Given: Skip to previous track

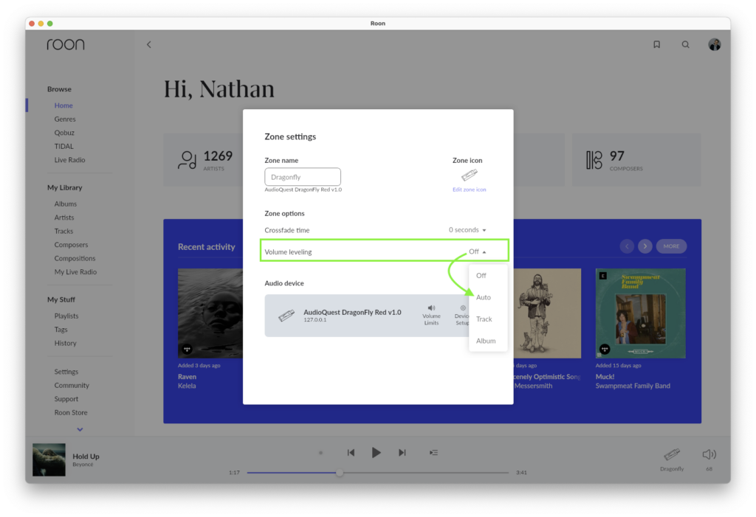Looking at the screenshot, I should [x=351, y=452].
